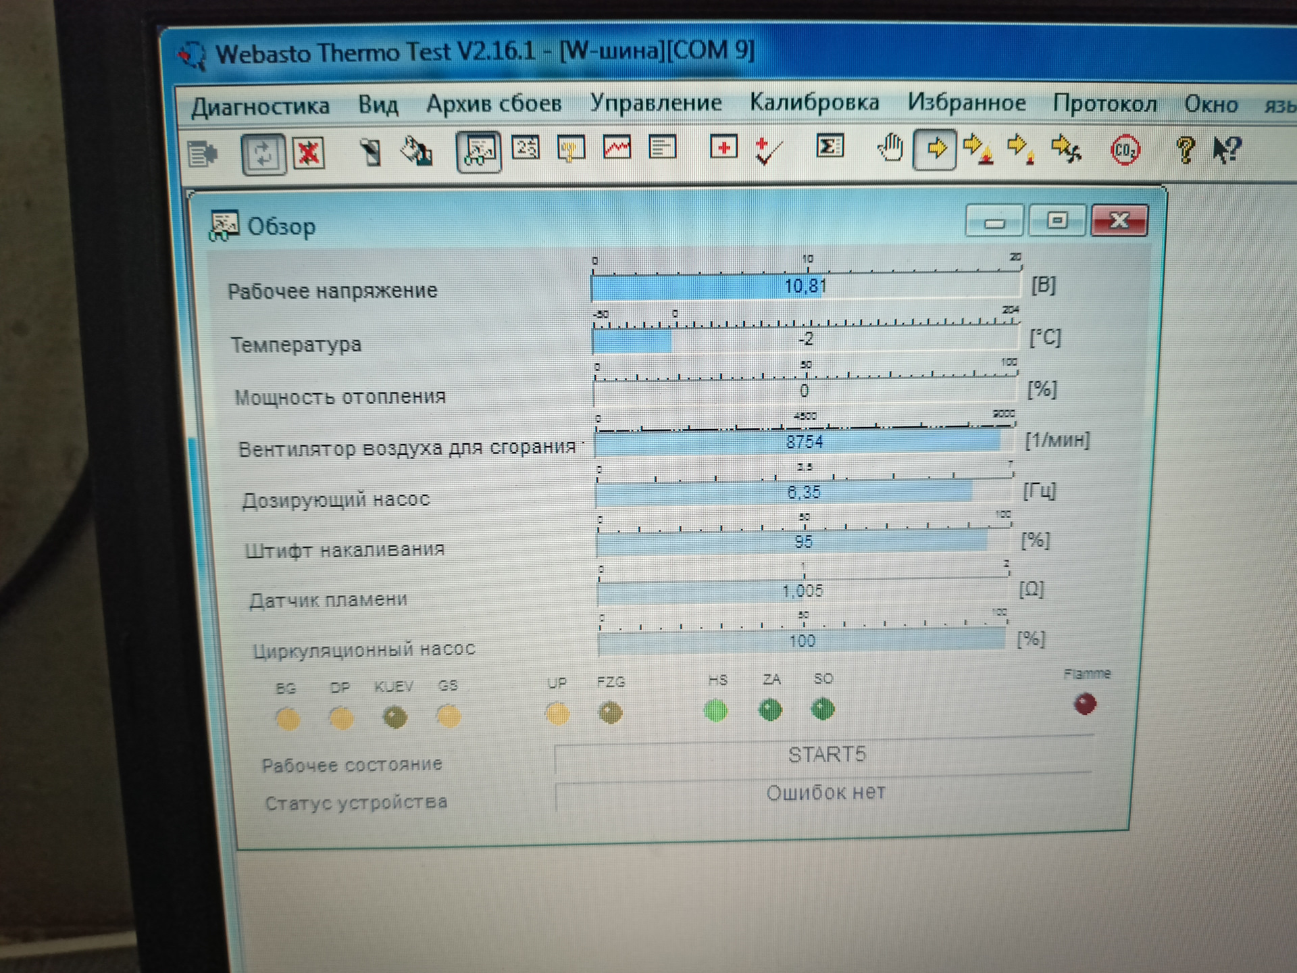The width and height of the screenshot is (1297, 973).
Task: Click the Sigma summary toolbar icon
Action: [x=830, y=146]
